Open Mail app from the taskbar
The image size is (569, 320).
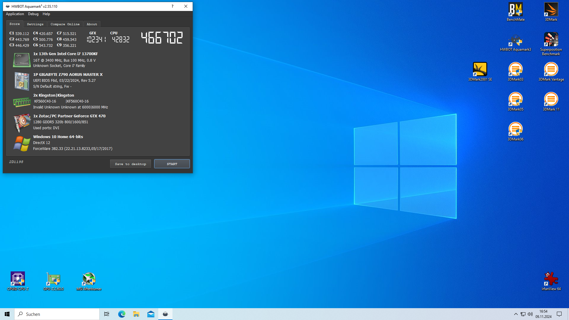click(x=151, y=314)
